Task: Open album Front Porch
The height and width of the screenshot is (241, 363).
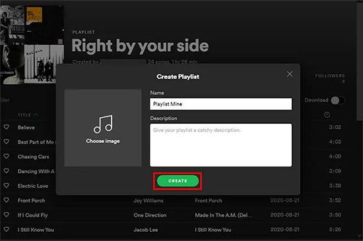Action: pyautogui.click(x=209, y=201)
